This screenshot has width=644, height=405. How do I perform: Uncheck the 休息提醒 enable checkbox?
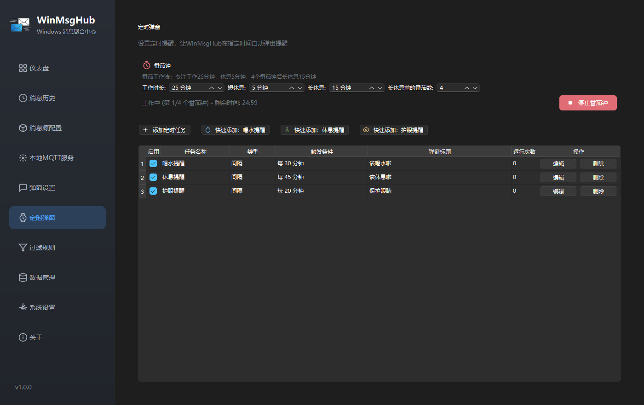point(153,177)
